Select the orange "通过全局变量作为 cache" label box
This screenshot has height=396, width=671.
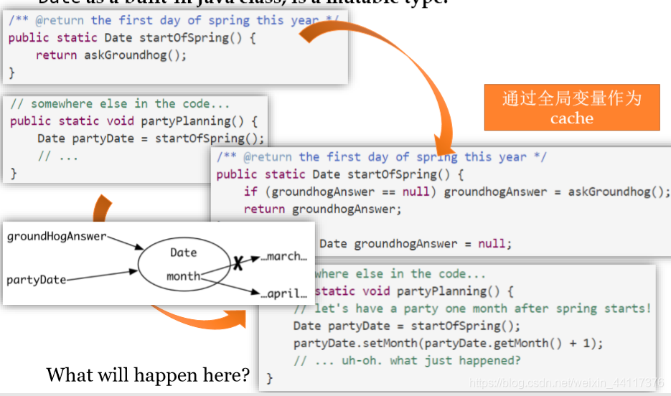[572, 108]
